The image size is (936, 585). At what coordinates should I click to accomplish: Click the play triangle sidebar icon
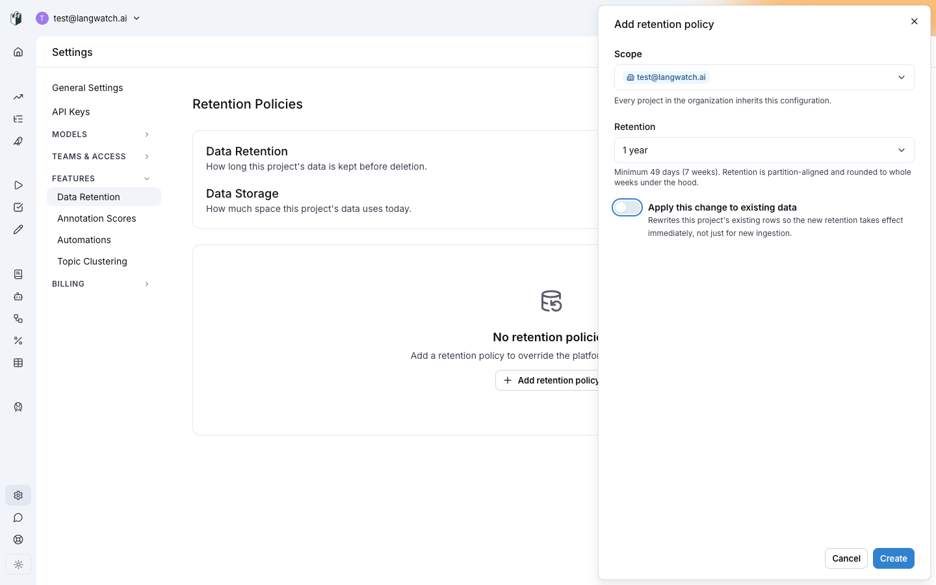pyautogui.click(x=18, y=185)
